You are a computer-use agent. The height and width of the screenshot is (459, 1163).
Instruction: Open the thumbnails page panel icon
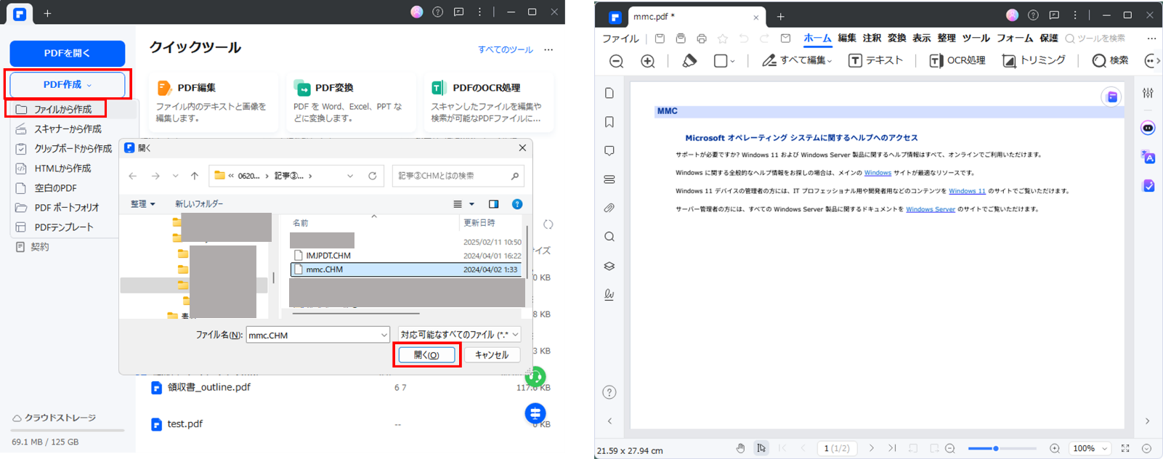609,93
